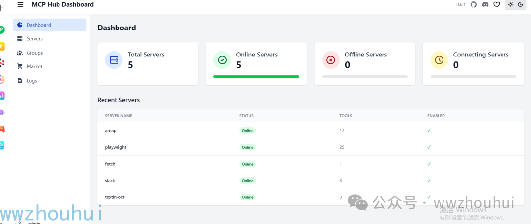
Task: Open the GitHub repository icon
Action: [474, 5]
